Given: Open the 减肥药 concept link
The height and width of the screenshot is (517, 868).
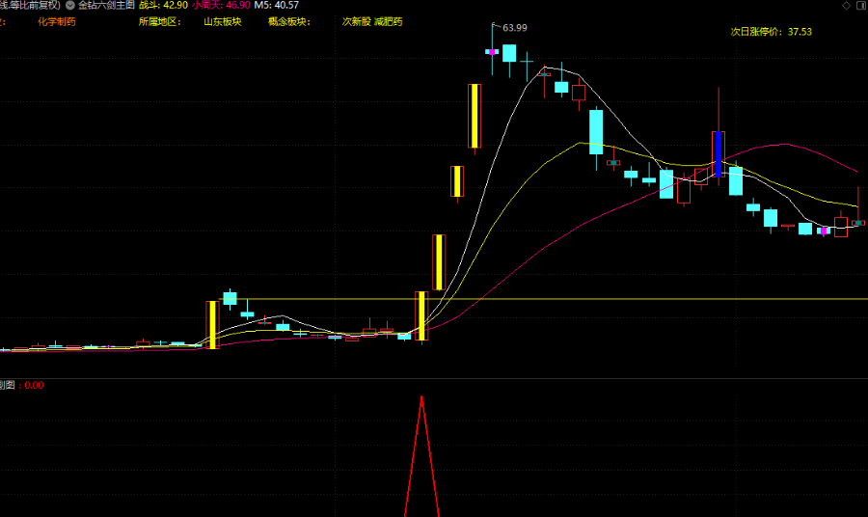Looking at the screenshot, I should coord(391,21).
